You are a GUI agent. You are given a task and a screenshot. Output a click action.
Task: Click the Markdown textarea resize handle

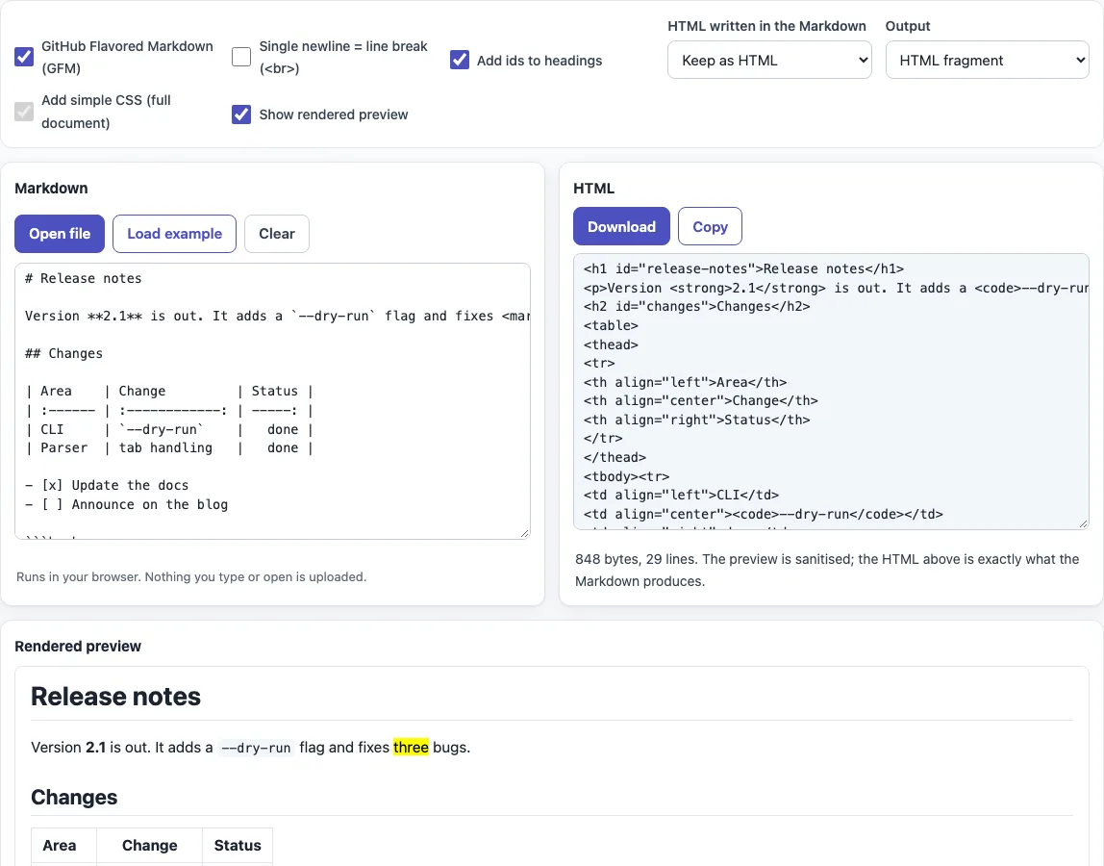pyautogui.click(x=524, y=533)
